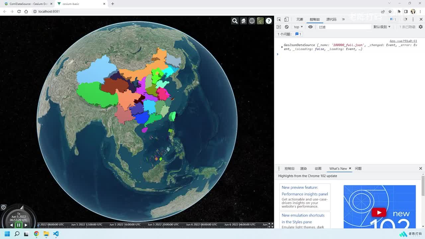Viewport: 425px width, 239px height.
Task: Select the cesium-basic browser tab
Action: 81,4
